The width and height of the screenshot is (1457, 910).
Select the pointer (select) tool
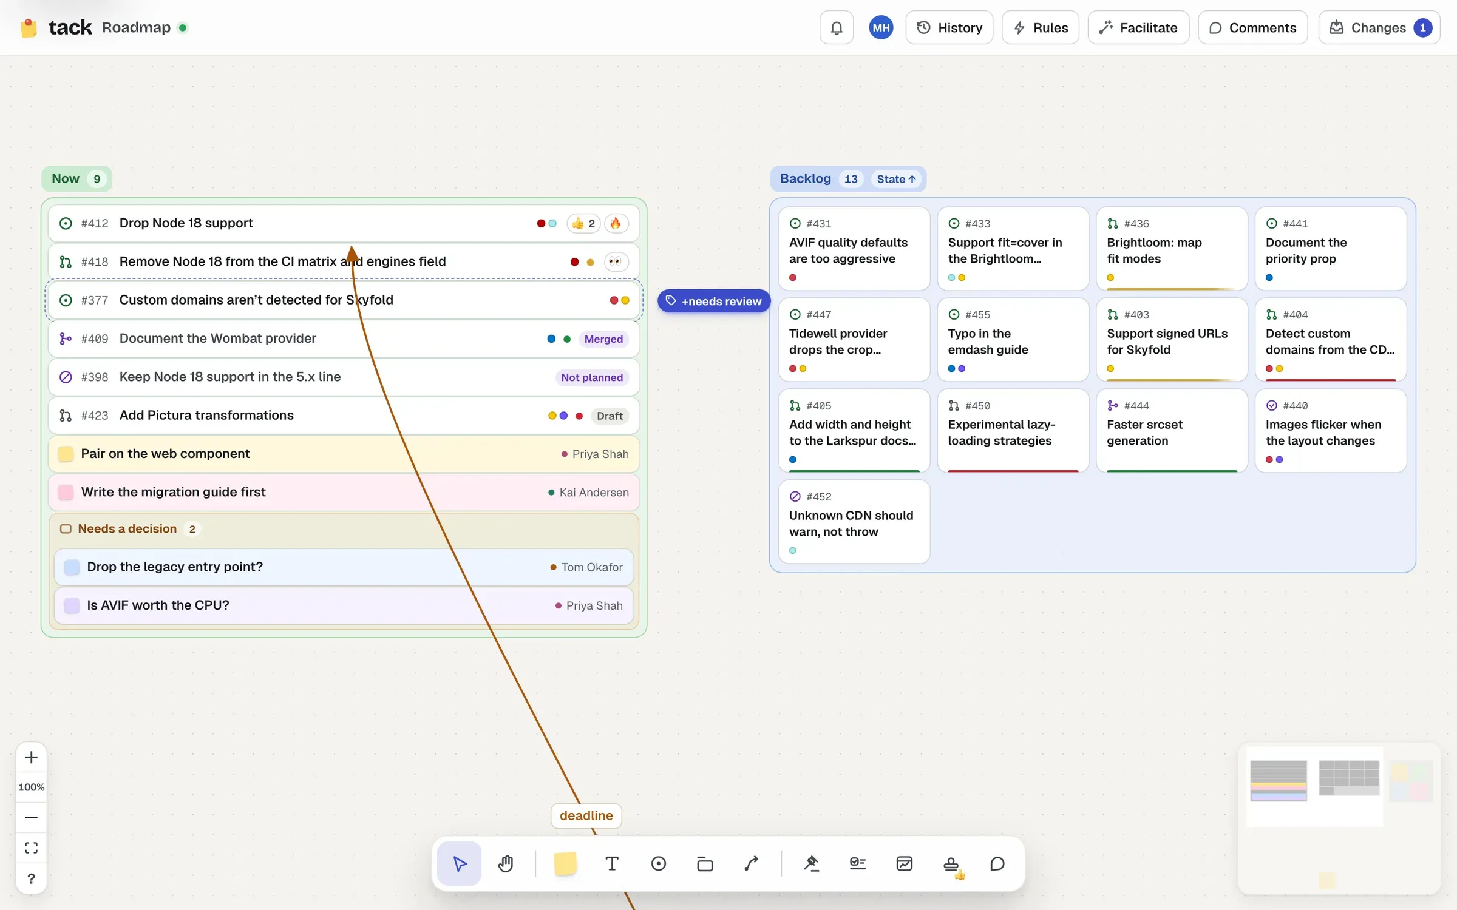[460, 863]
